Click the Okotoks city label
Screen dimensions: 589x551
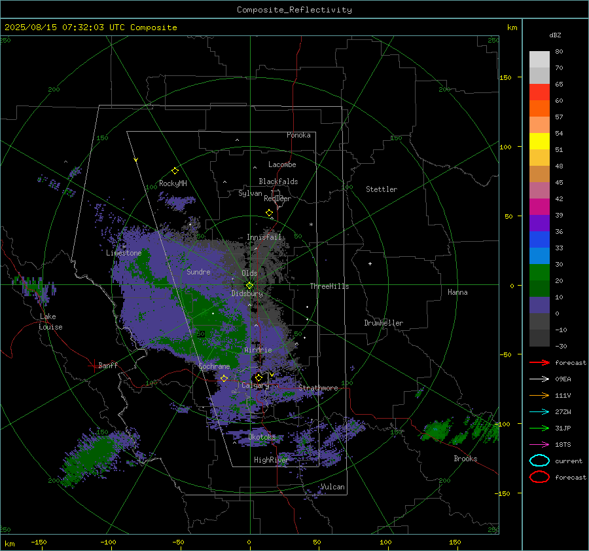(x=262, y=436)
